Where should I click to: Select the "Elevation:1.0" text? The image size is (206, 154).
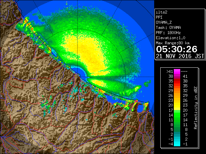click(171, 38)
